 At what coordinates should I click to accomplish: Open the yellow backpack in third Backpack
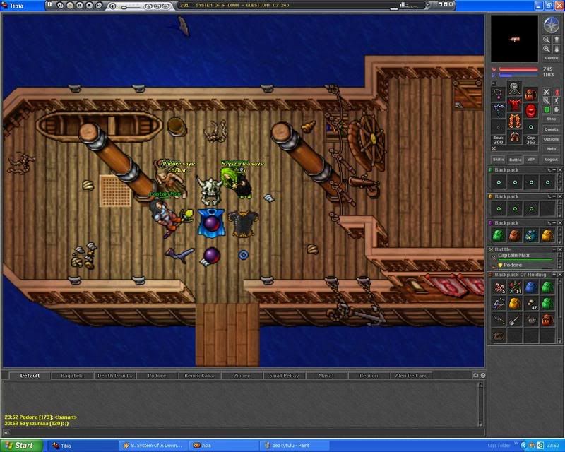pyautogui.click(x=547, y=235)
